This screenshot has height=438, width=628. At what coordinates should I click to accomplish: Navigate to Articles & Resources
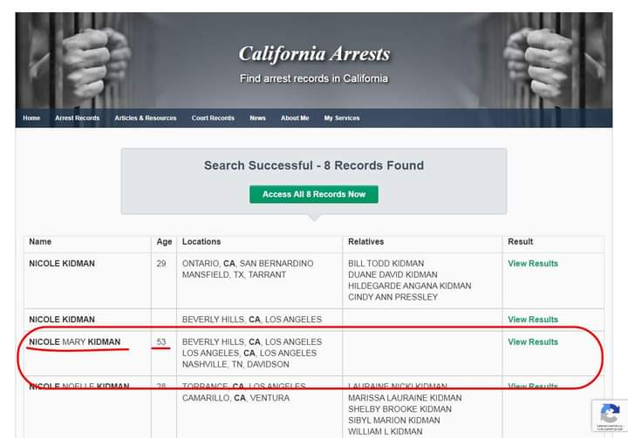(146, 118)
